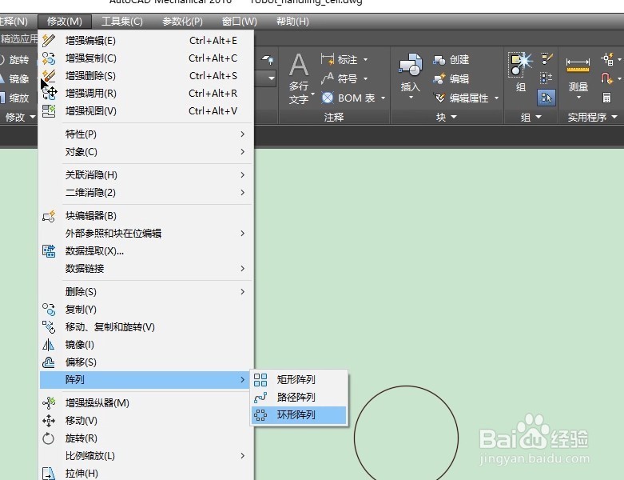
Task: Launch 数据提取(X)... data extraction icon
Action: pos(49,251)
